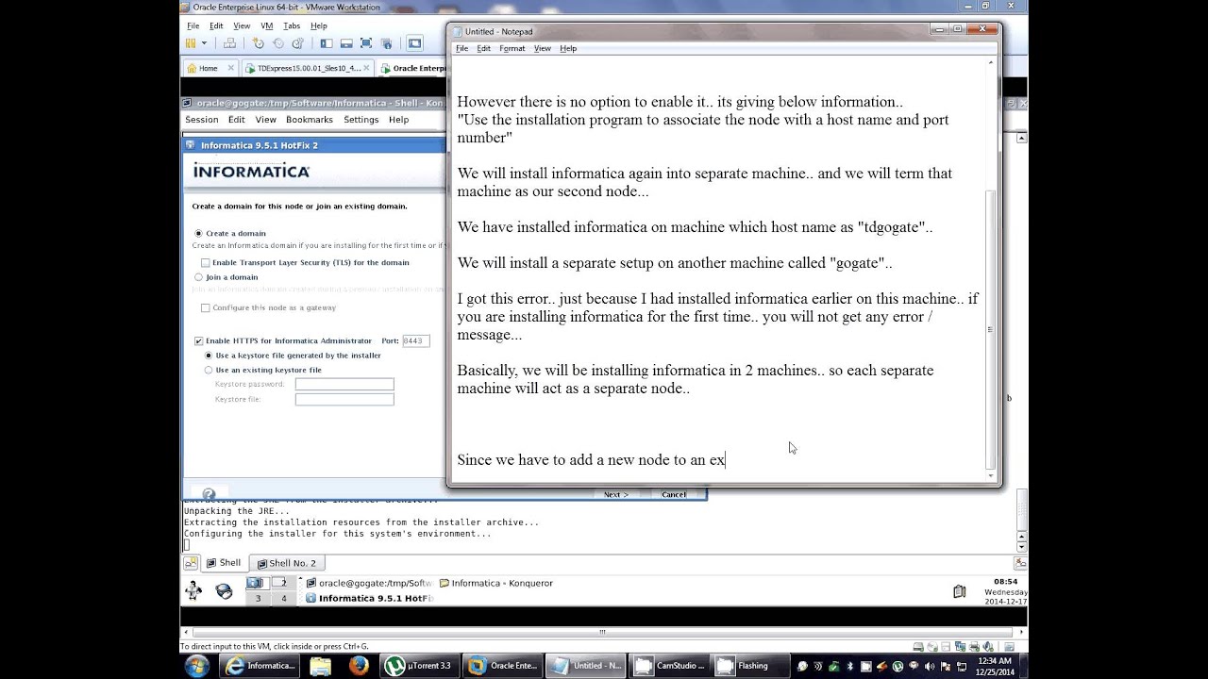This screenshot has height=679, width=1208.
Task: Open Notepad File menu
Action: [461, 48]
